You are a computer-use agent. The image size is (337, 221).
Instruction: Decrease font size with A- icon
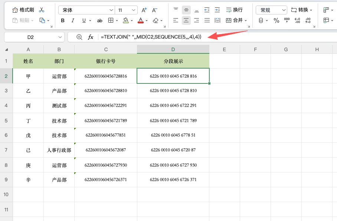click(154, 10)
